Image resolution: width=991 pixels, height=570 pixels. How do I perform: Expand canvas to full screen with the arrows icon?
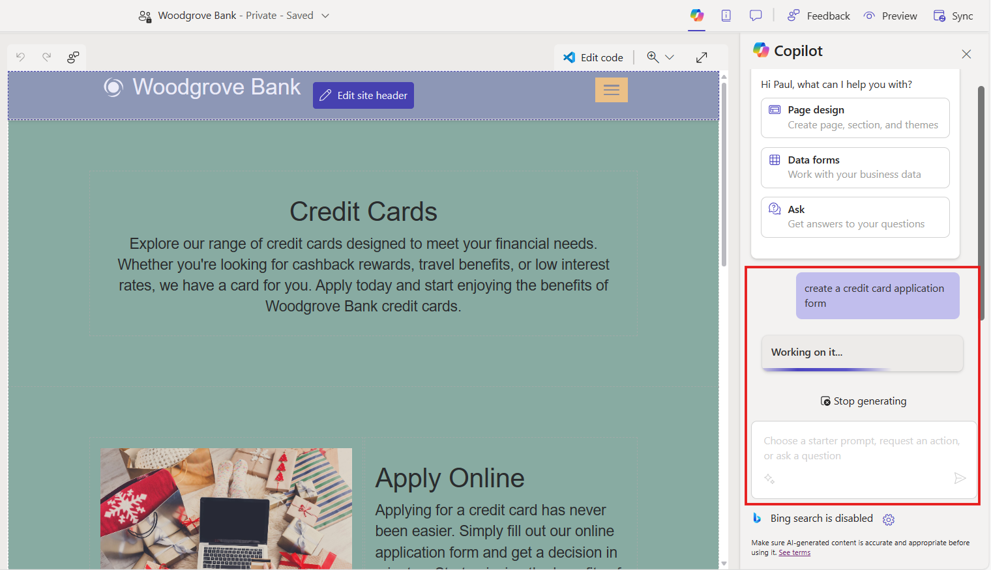tap(702, 57)
